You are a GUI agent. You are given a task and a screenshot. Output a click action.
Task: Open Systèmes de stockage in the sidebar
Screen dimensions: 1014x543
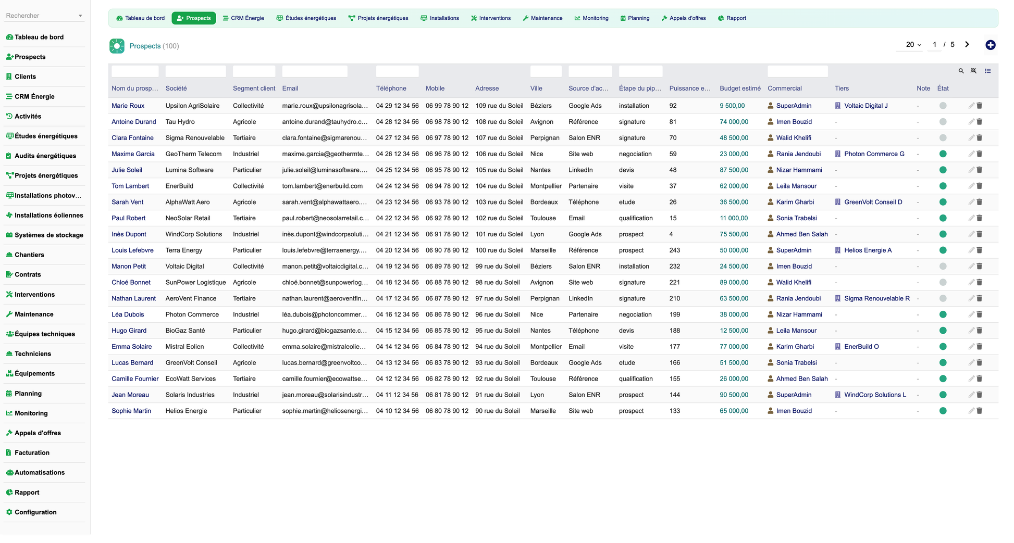pos(44,235)
